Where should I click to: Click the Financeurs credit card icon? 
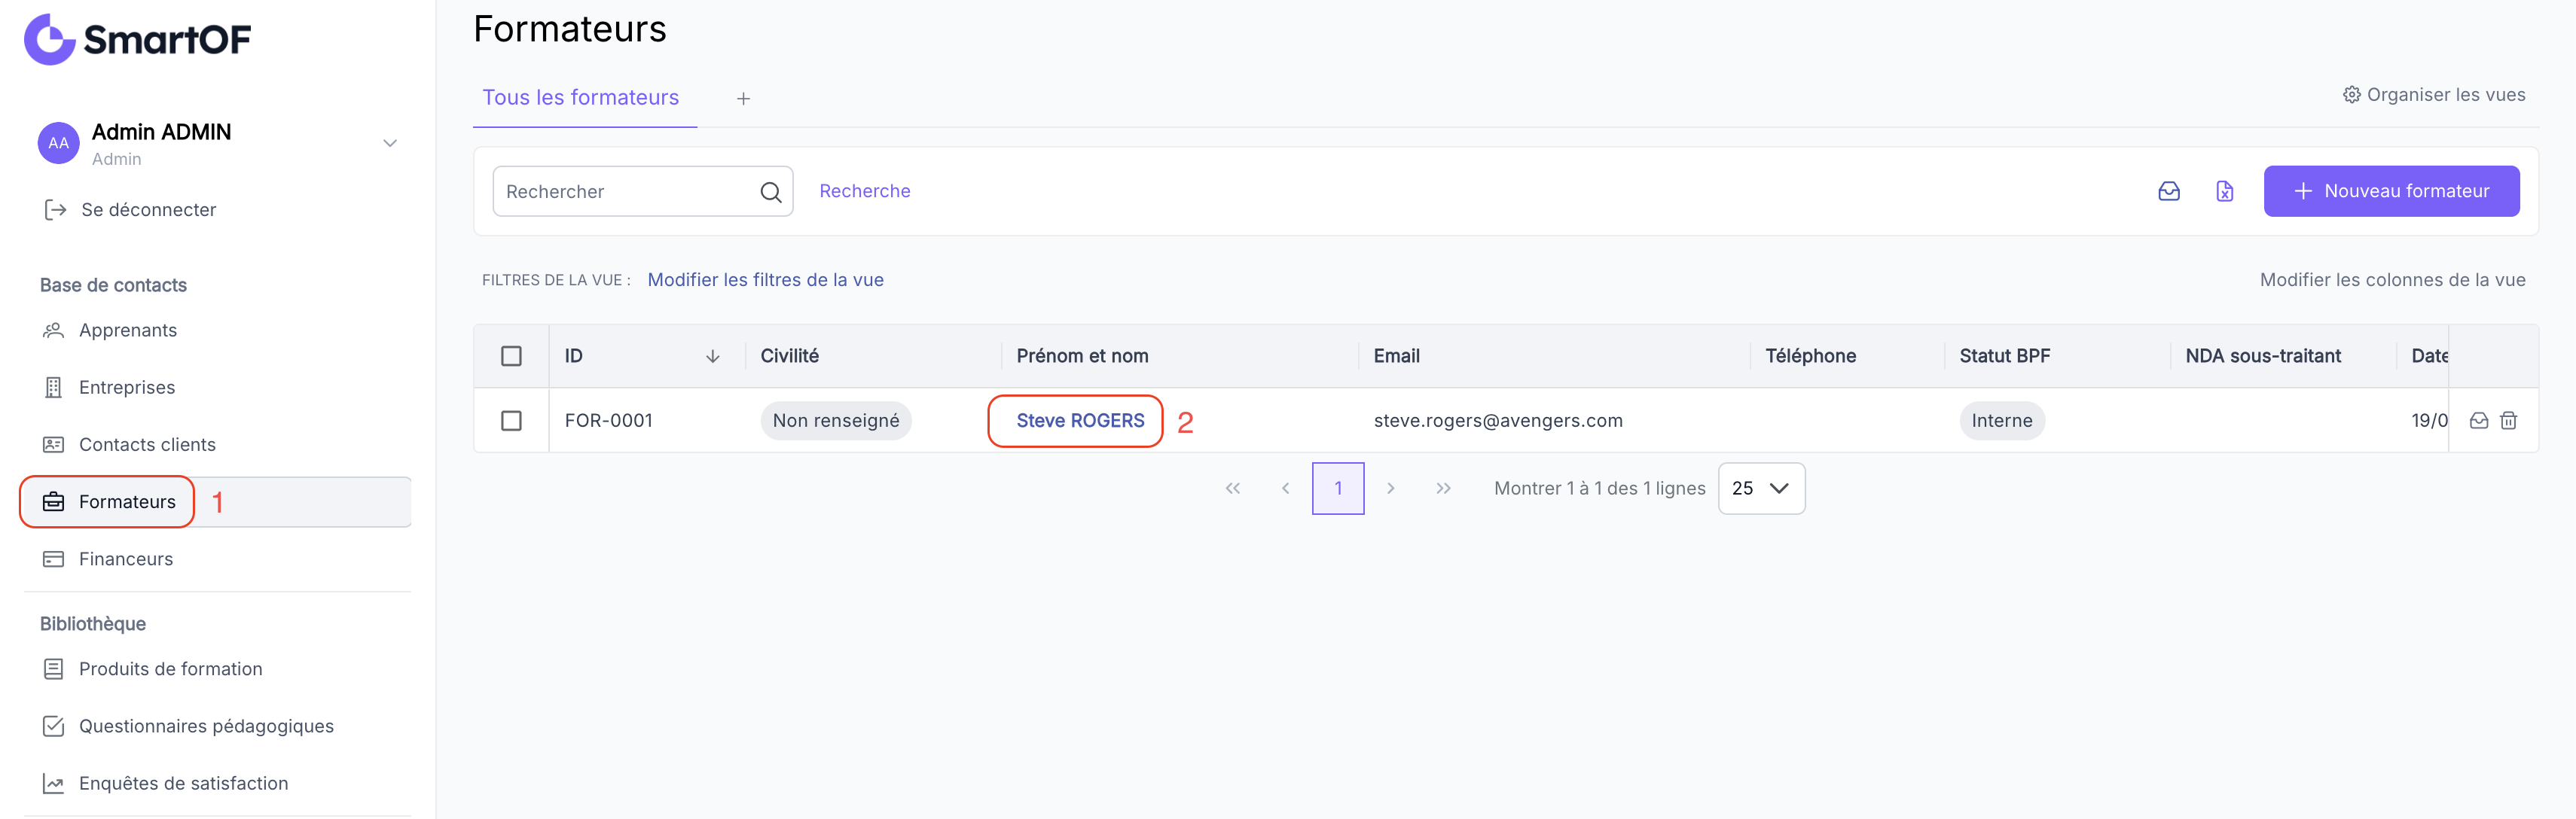[x=53, y=559]
